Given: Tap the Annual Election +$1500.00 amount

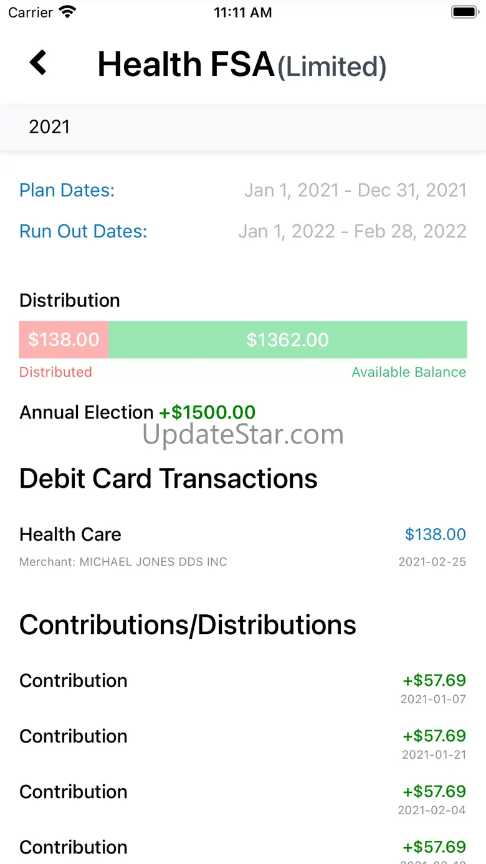Looking at the screenshot, I should (207, 412).
